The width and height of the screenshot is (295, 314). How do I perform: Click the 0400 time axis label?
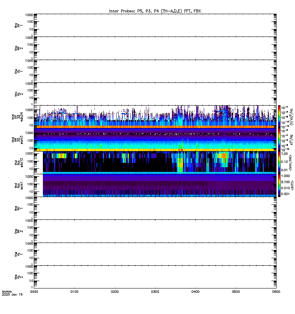point(195,292)
